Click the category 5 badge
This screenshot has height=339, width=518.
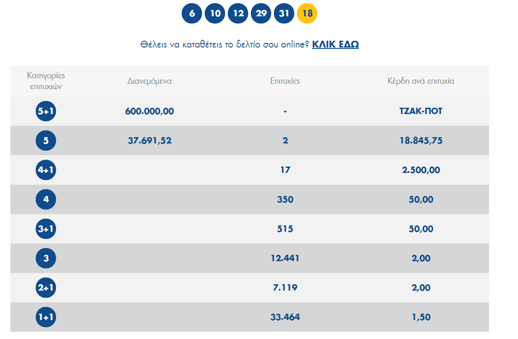[46, 141]
